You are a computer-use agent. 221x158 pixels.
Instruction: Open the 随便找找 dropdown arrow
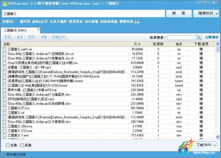click(217, 14)
